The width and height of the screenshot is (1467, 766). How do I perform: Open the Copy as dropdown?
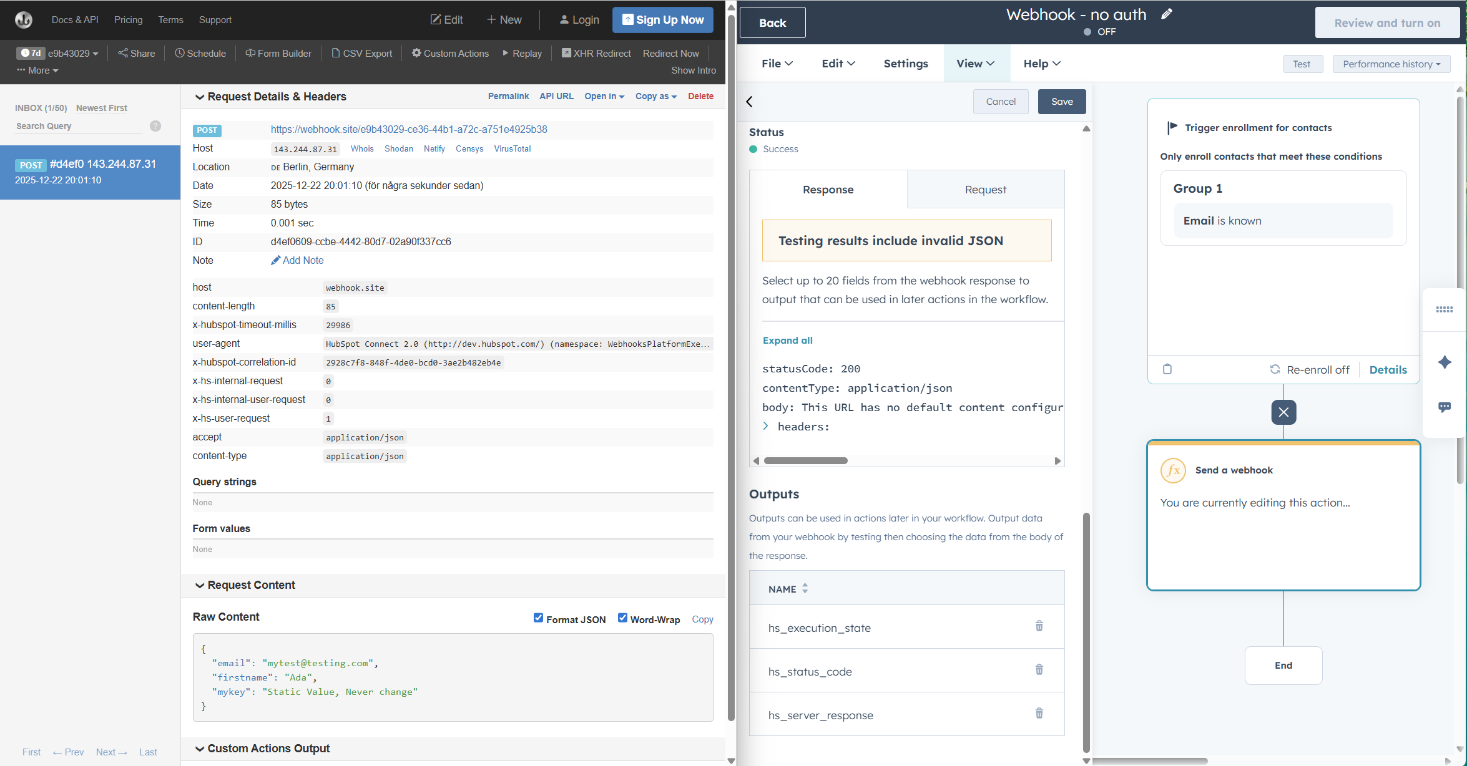point(655,96)
